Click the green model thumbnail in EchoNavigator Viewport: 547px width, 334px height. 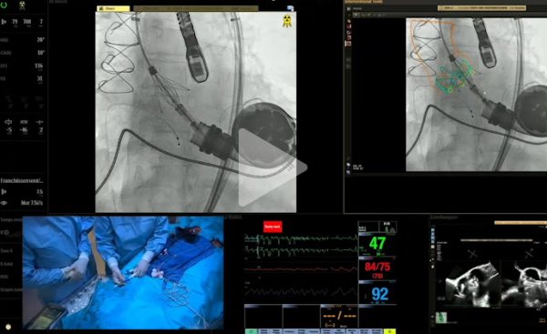coord(441,318)
